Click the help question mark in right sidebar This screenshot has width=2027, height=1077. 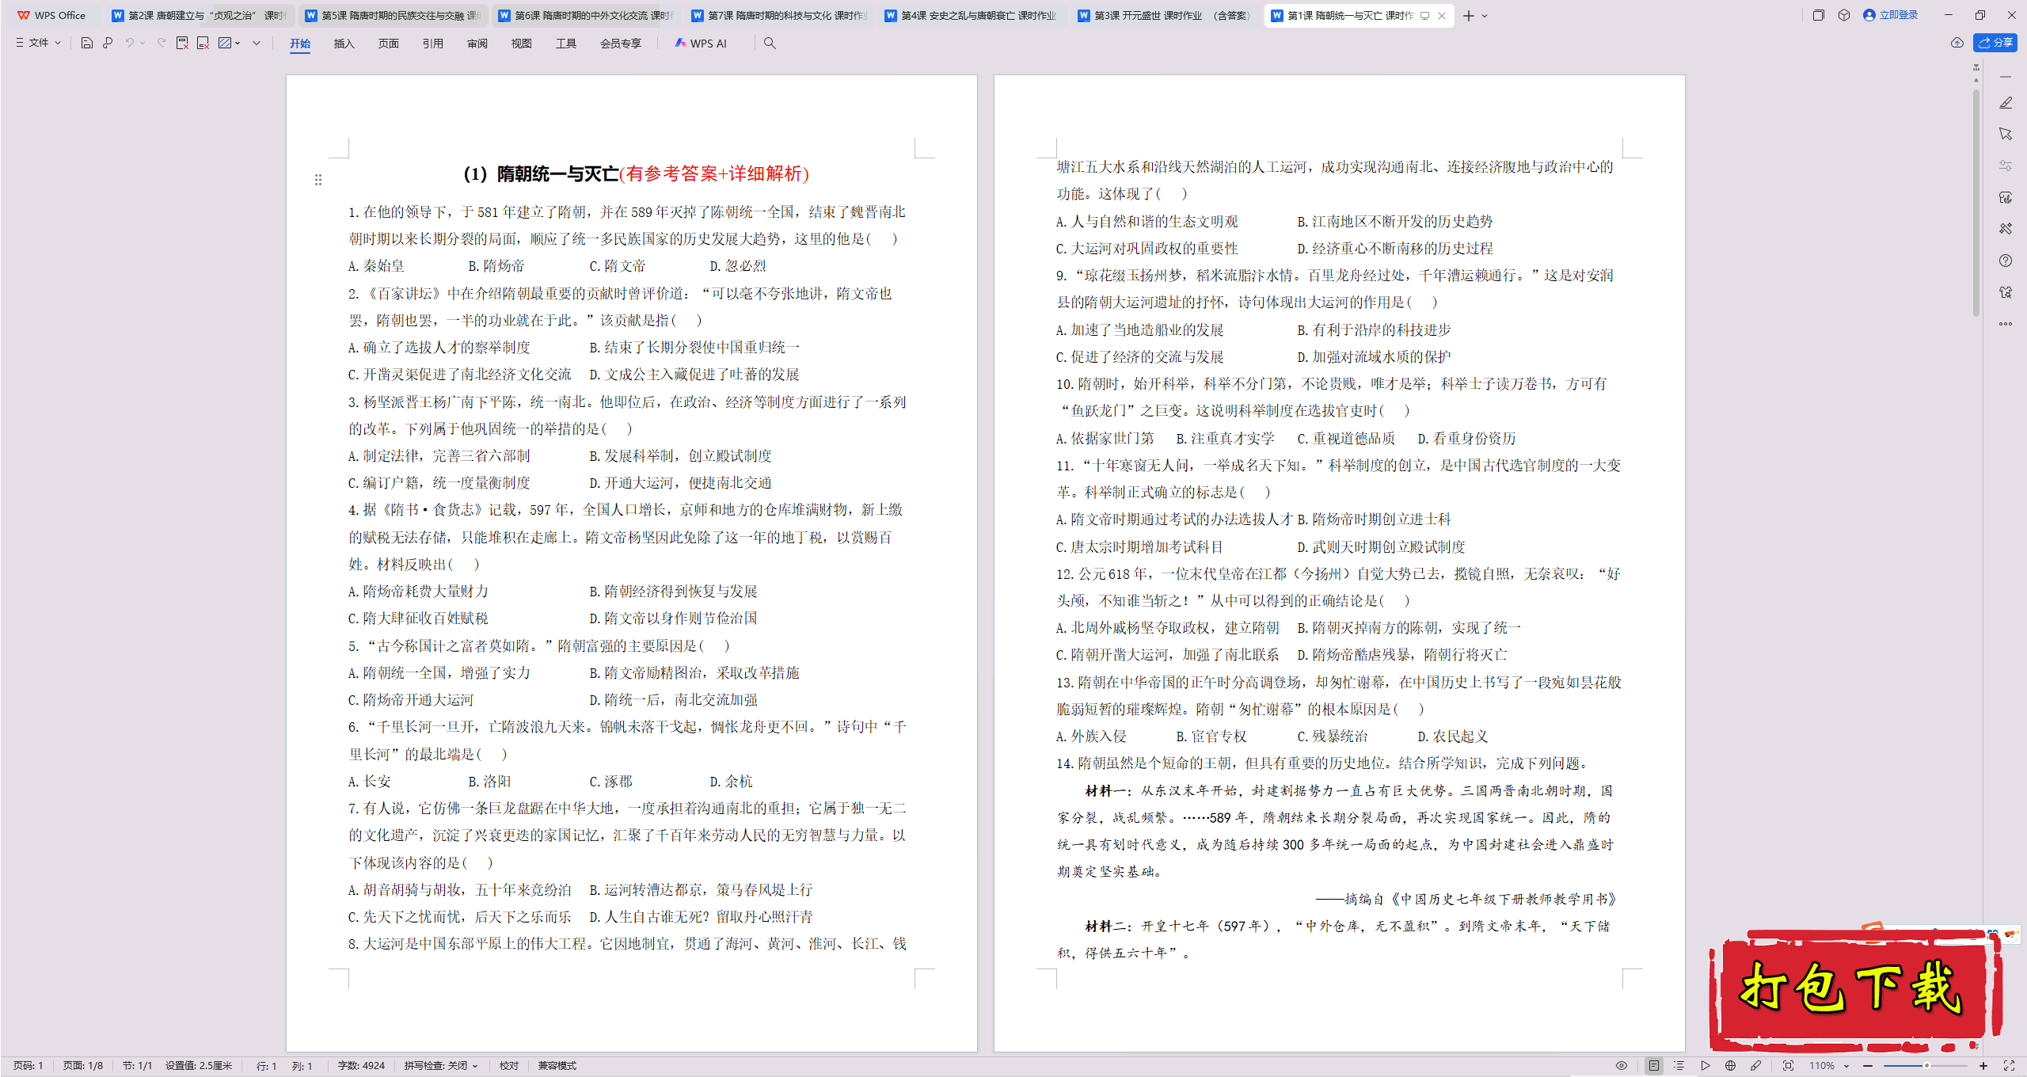pyautogui.click(x=2006, y=261)
